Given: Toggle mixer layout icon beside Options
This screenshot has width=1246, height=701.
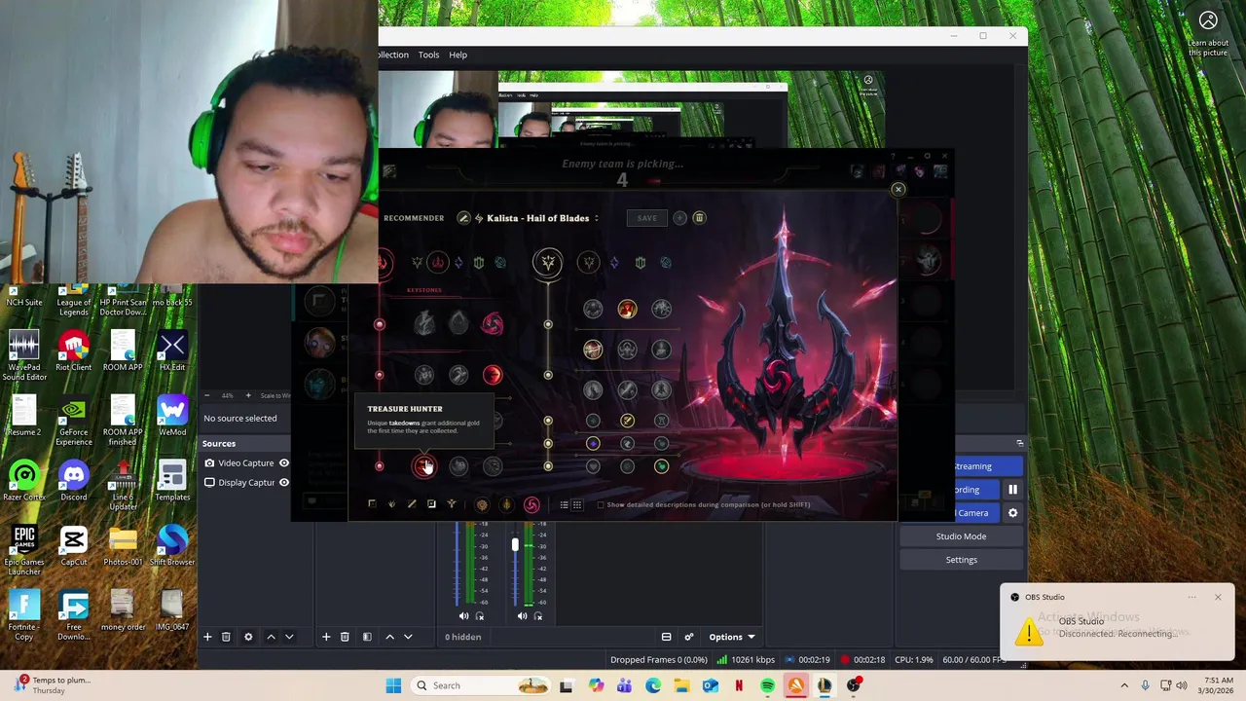Looking at the screenshot, I should coord(666,637).
